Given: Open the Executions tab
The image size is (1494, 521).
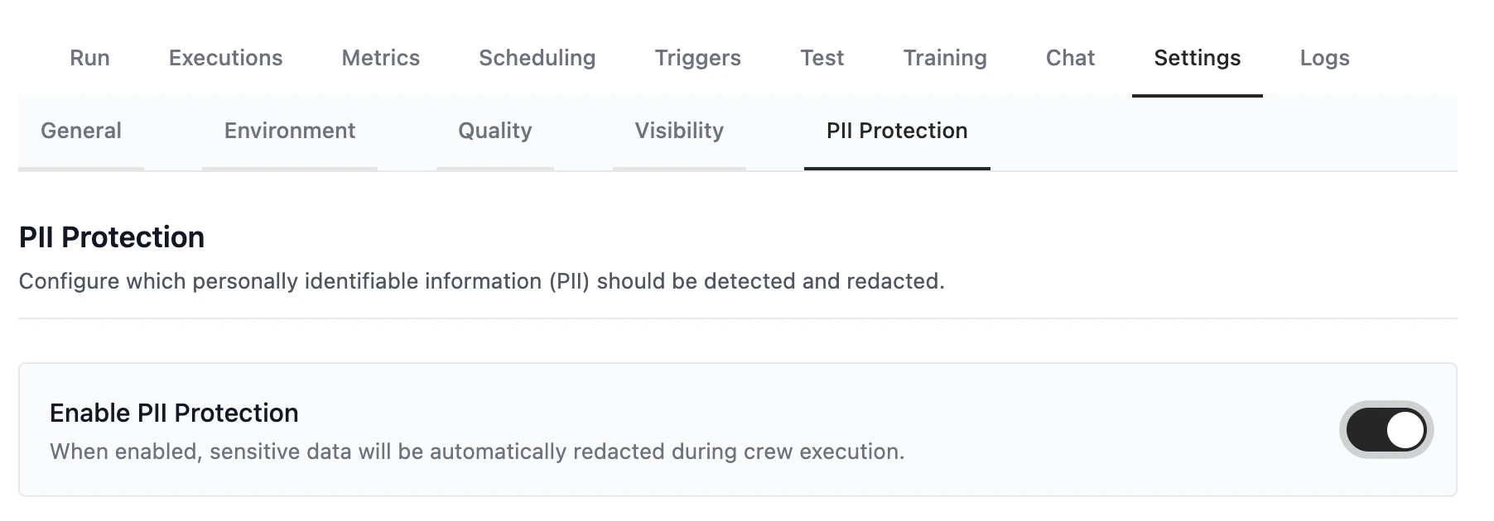Looking at the screenshot, I should click(225, 58).
